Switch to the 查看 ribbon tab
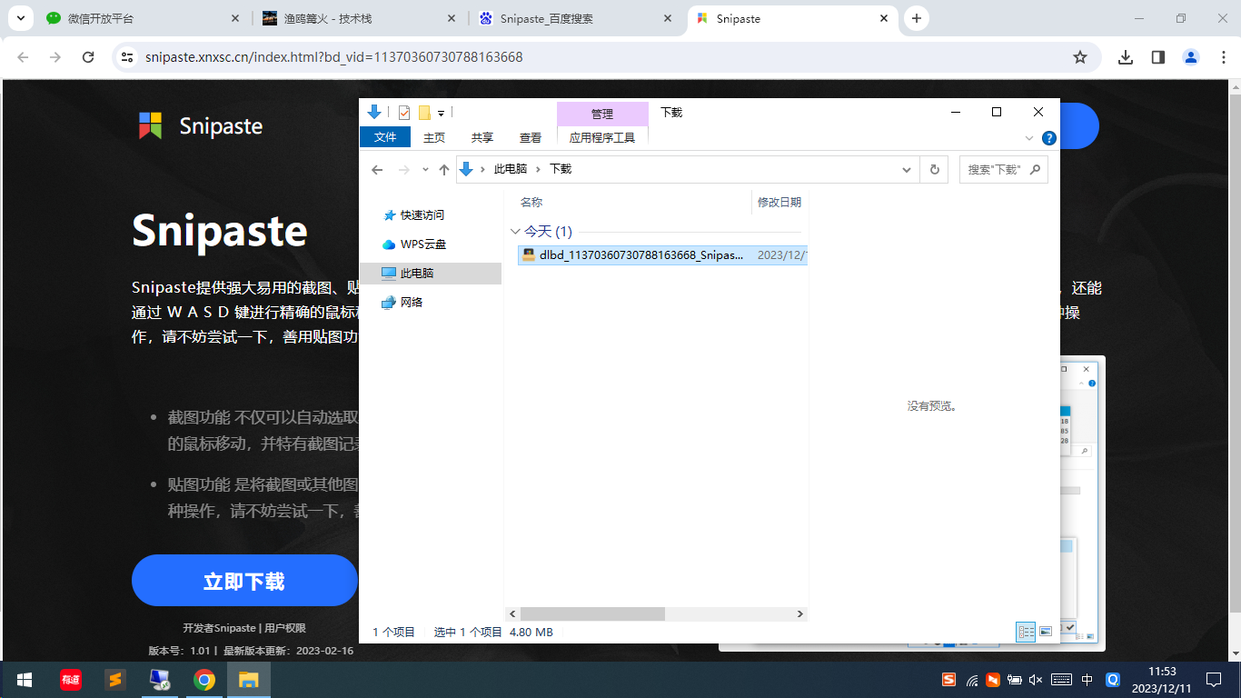Viewport: 1241px width, 698px height. (531, 137)
